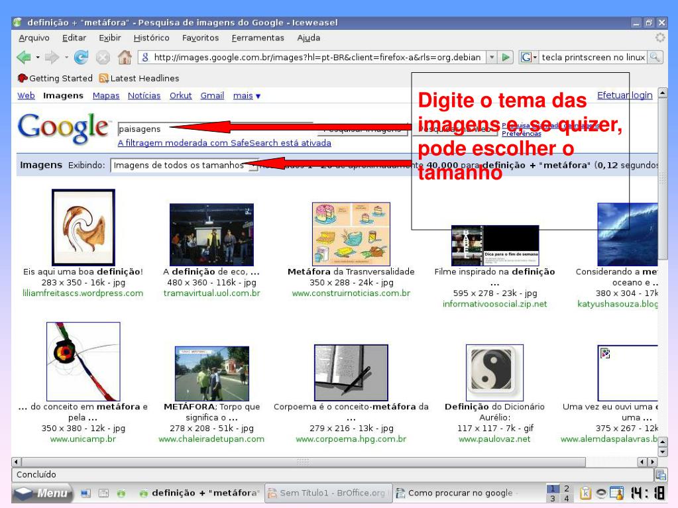Click the Google search engine icon in toolbar
This screenshot has height=508, width=678.
pyautogui.click(x=526, y=57)
